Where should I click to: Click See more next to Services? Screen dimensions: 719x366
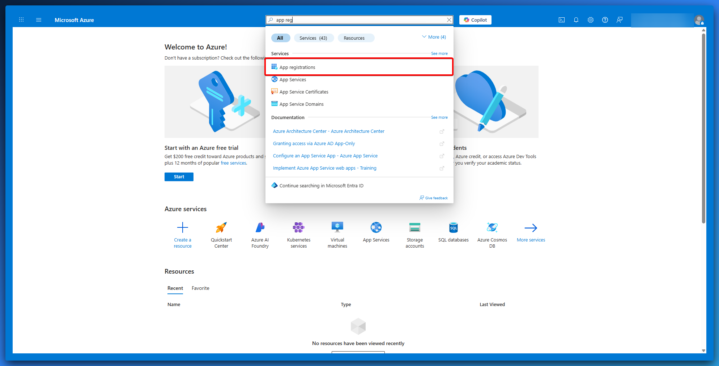(x=439, y=53)
